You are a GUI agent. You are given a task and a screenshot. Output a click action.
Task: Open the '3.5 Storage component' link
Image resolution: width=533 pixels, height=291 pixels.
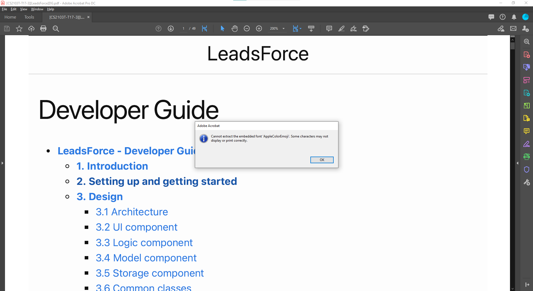coord(150,273)
